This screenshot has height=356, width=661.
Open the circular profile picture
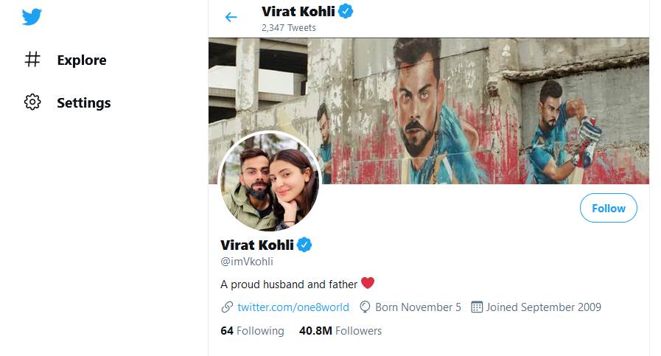click(x=269, y=181)
